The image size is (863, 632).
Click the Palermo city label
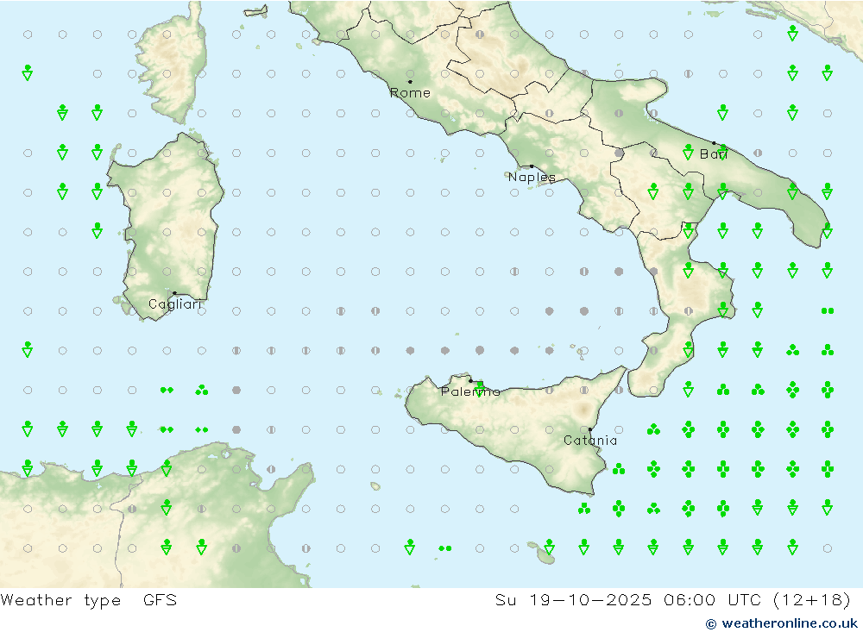pos(470,391)
